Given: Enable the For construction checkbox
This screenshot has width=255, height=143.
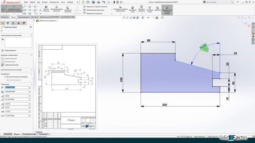Looking at the screenshot, I should click(x=6, y=77).
